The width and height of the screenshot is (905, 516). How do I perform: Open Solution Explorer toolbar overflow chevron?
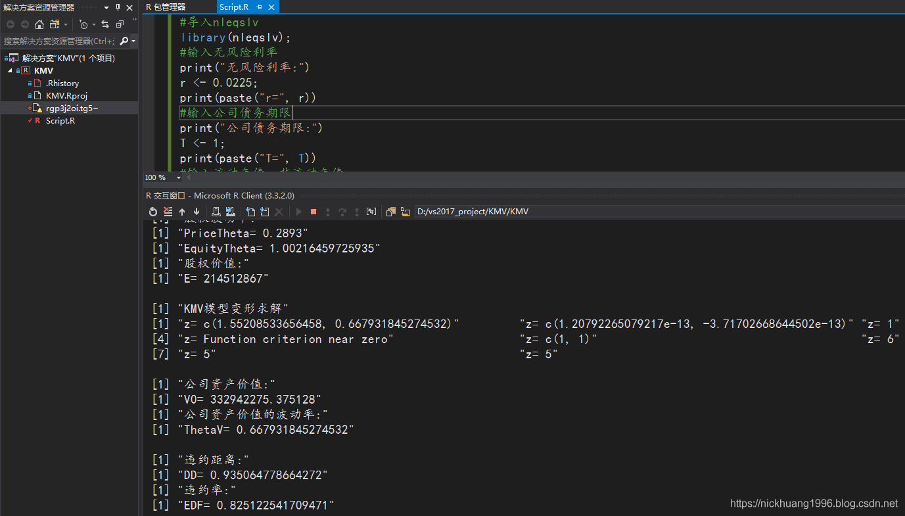[x=134, y=19]
